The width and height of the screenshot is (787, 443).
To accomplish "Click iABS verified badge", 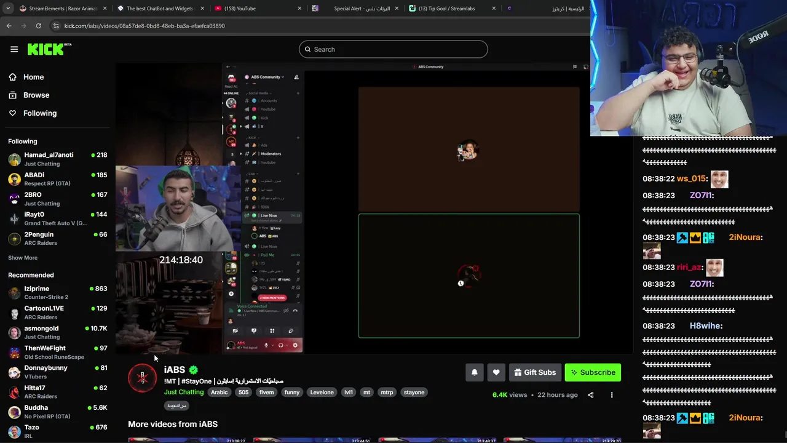I will coord(194,370).
